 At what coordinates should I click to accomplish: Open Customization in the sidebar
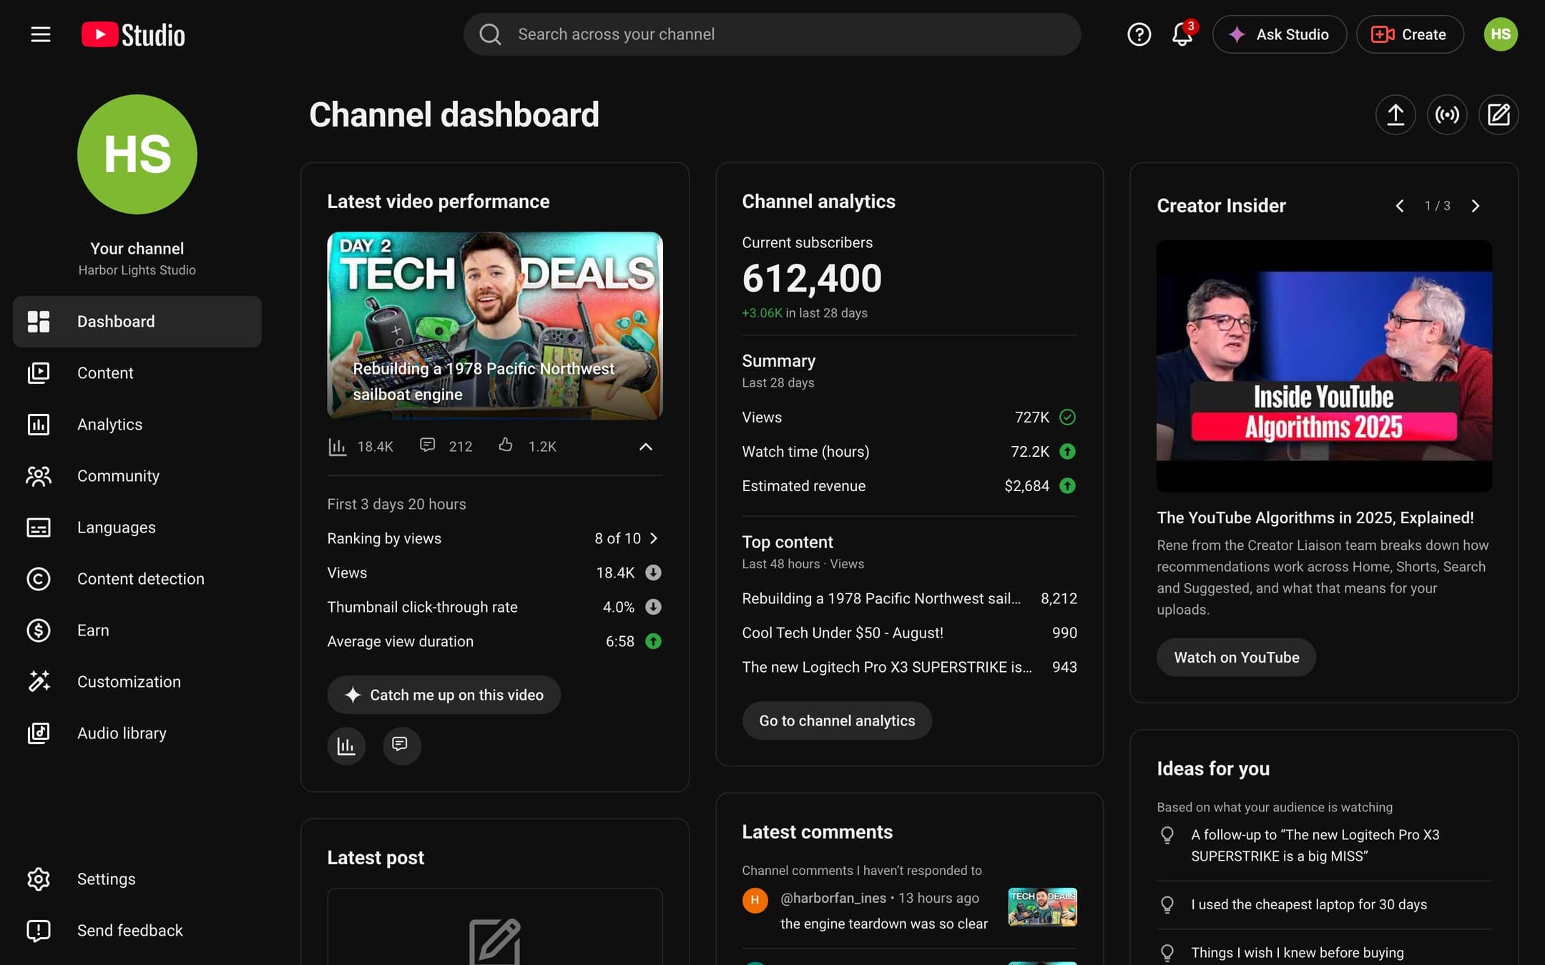[137, 682]
